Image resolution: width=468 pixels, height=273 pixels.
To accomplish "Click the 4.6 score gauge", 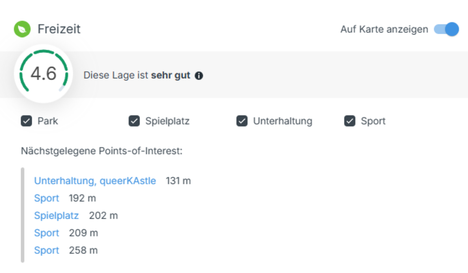I will 43,74.
